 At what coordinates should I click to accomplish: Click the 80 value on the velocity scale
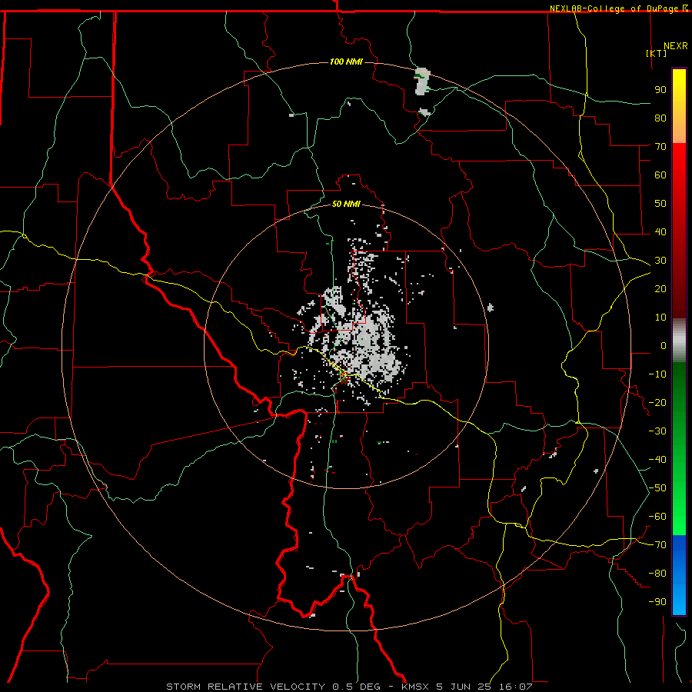click(660, 118)
